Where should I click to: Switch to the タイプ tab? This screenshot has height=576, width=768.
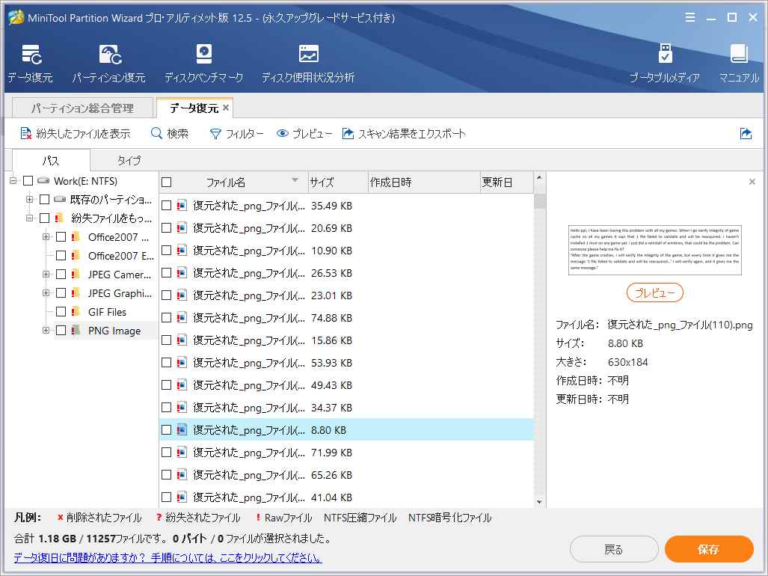[x=129, y=159]
